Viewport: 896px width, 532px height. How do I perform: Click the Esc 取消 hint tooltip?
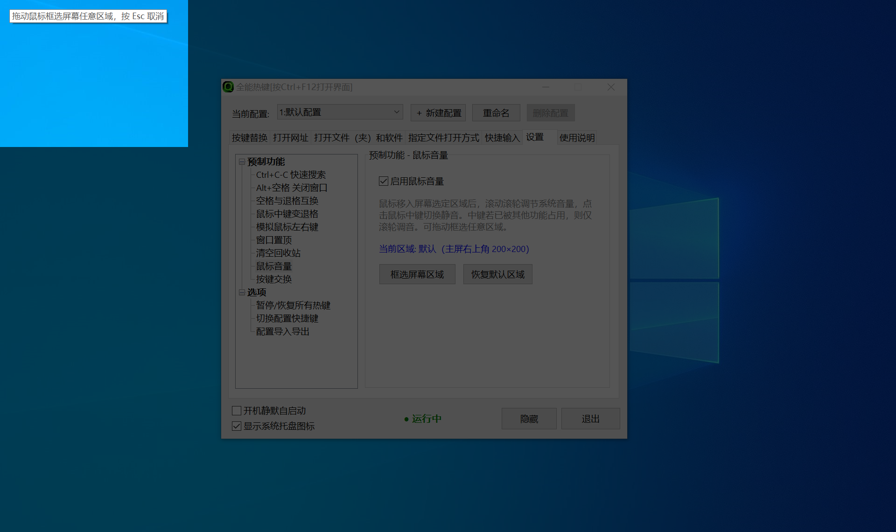(88, 16)
